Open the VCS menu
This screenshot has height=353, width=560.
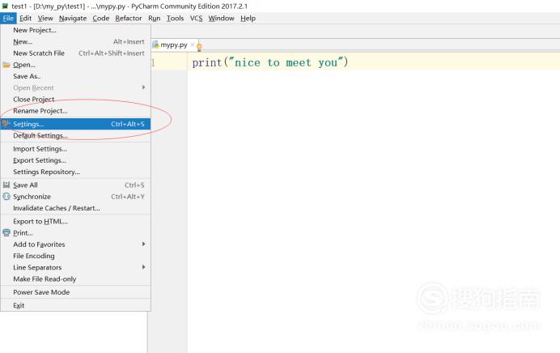(196, 19)
